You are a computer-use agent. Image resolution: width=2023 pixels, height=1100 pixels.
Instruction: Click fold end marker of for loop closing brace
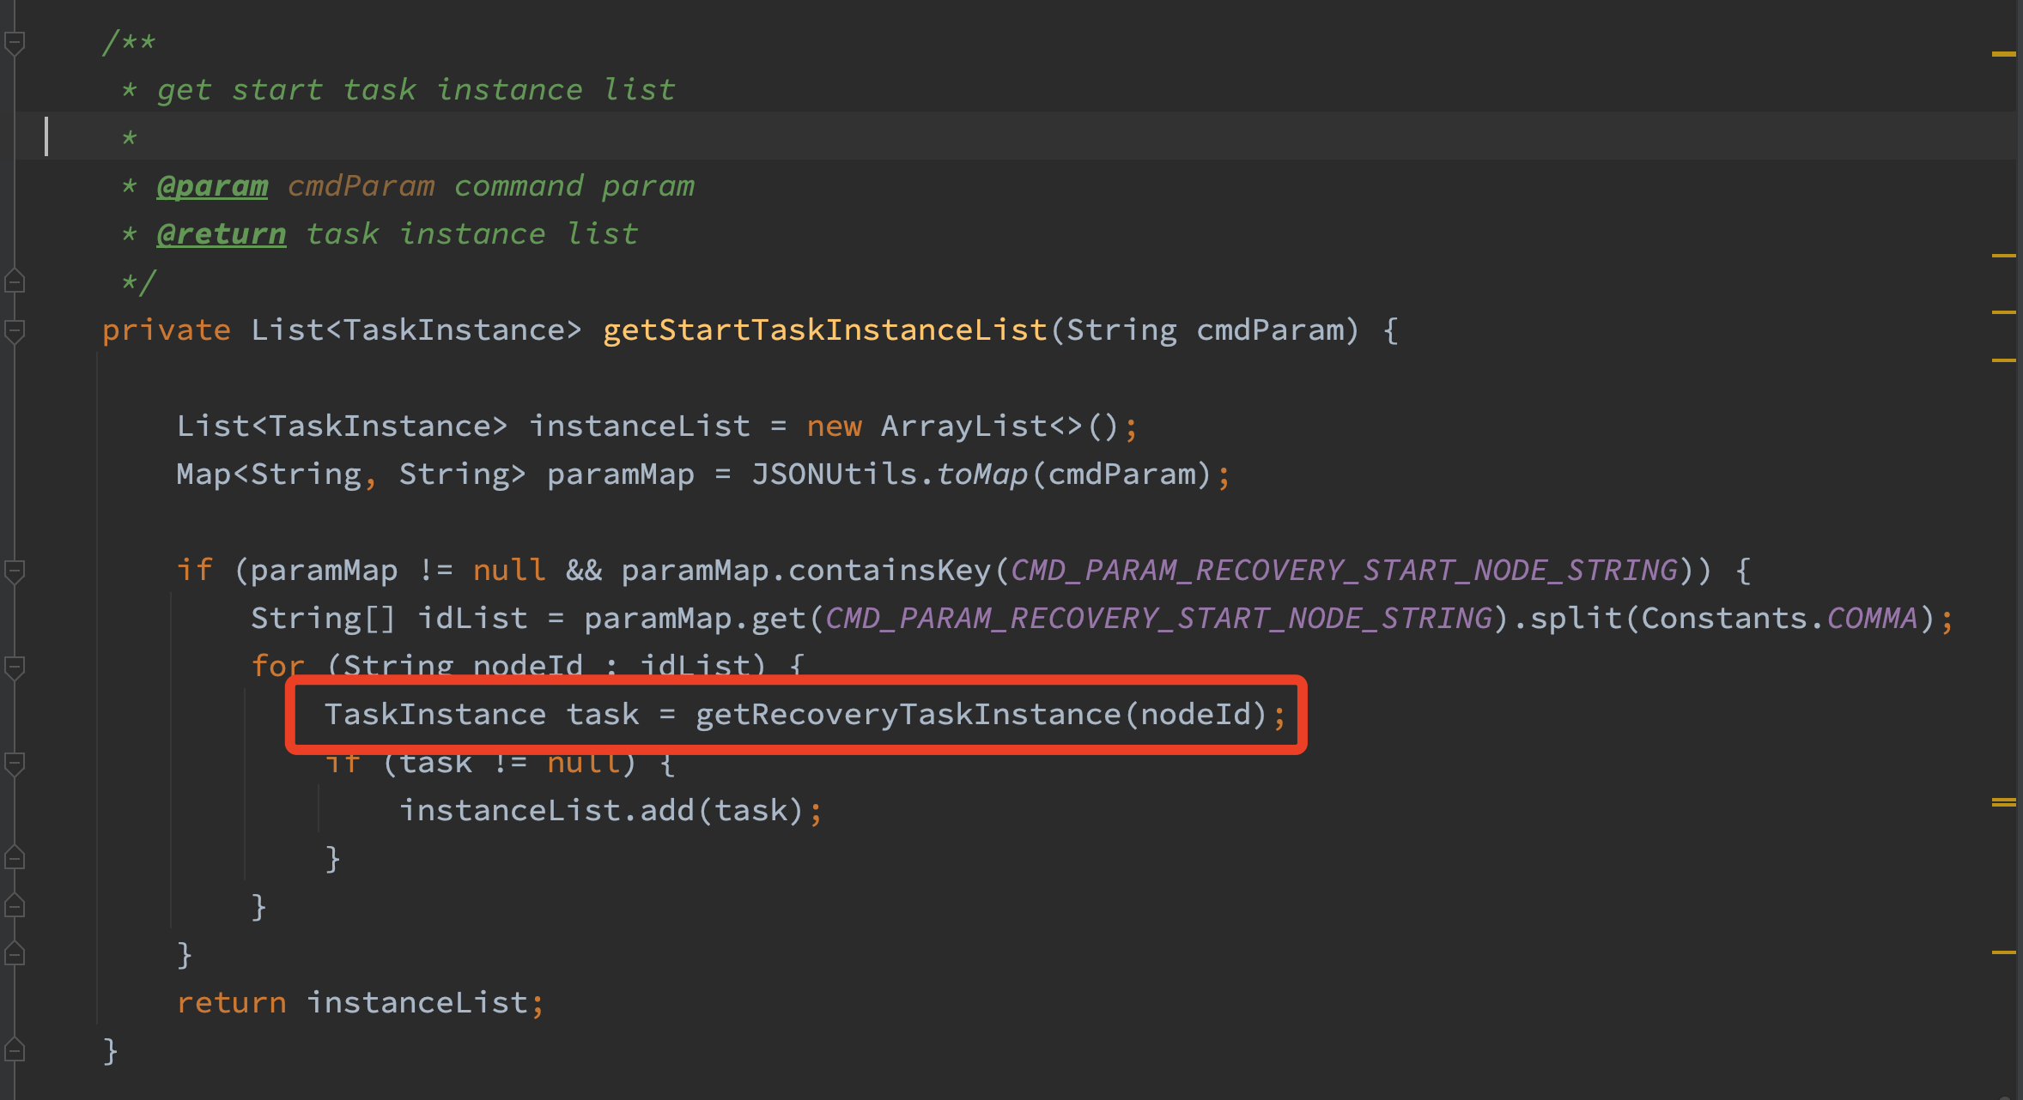(x=15, y=905)
